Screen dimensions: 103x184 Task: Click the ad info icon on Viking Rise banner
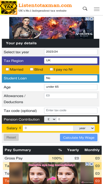pos(87,19)
